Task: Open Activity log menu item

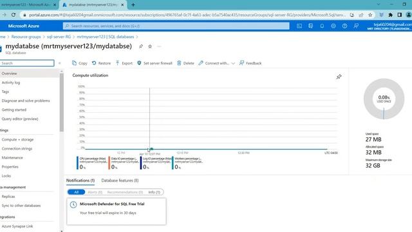Action: (11, 82)
